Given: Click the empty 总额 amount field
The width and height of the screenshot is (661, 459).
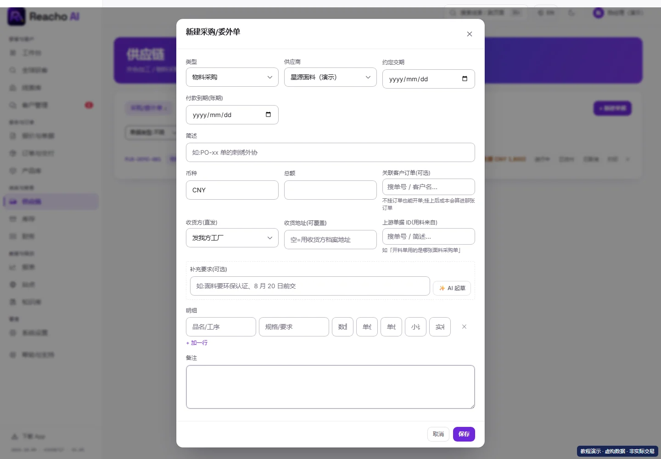Looking at the screenshot, I should point(330,190).
